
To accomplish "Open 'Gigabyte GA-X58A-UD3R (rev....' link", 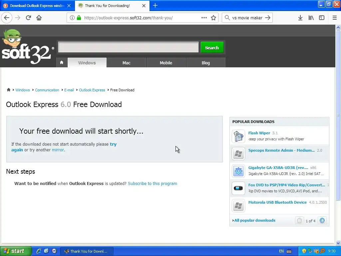I will point(278,168).
